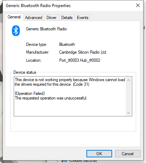Open the Driver tab
146x163 pixels.
coord(51,18)
